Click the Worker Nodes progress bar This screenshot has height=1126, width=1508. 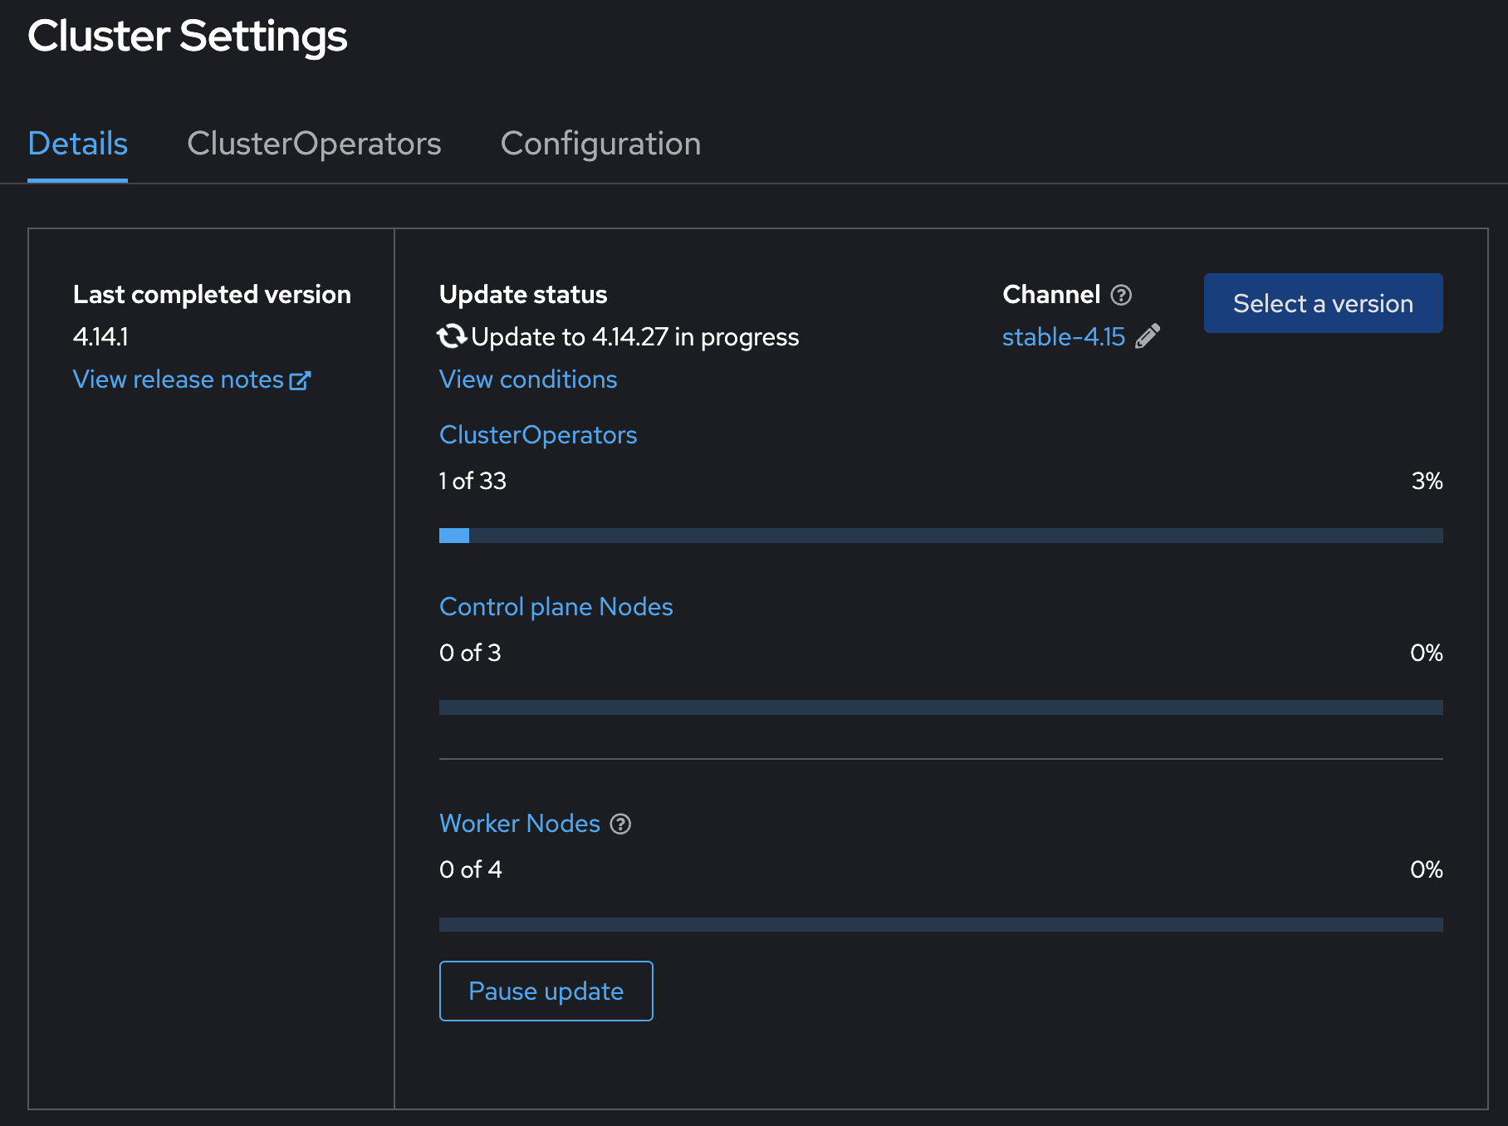click(941, 924)
